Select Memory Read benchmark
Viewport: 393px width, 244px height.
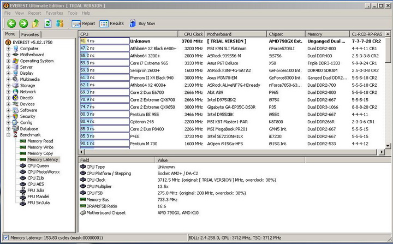[40, 141]
